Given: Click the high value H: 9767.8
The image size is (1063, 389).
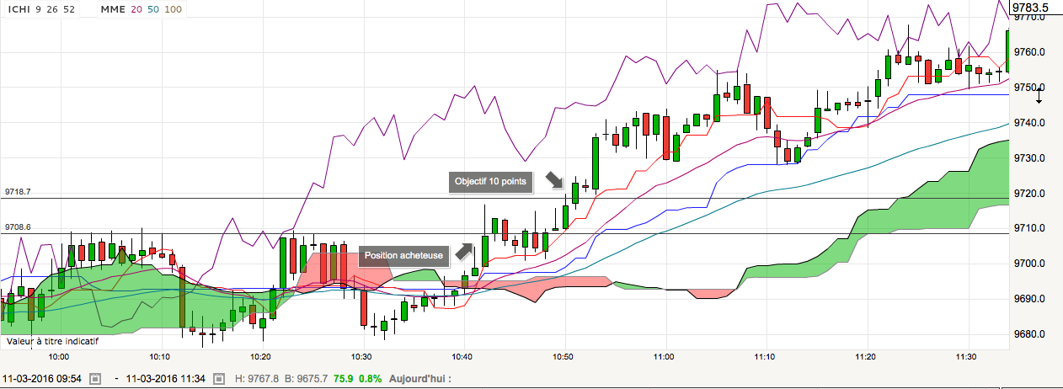Looking at the screenshot, I should [257, 379].
